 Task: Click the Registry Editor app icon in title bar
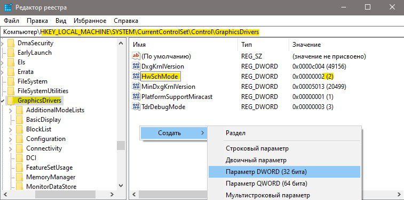pyautogui.click(x=8, y=7)
